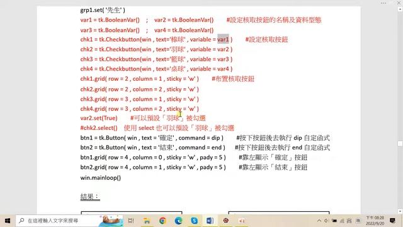This screenshot has width=403, height=227.
Task: Click the win.mainloop() line
Action: pyautogui.click(x=101, y=178)
